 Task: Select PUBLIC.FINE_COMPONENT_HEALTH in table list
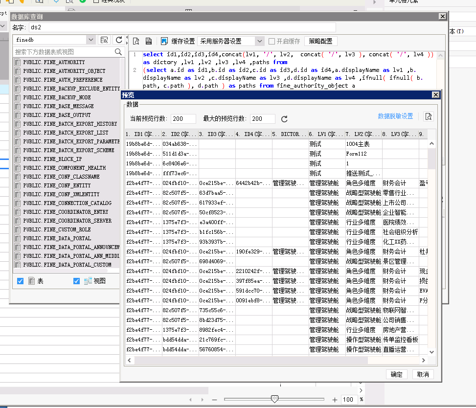coord(65,168)
